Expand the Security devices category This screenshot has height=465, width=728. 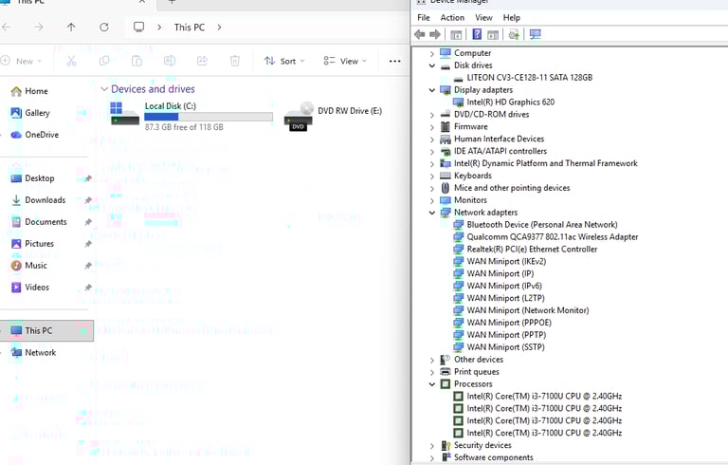(x=433, y=445)
